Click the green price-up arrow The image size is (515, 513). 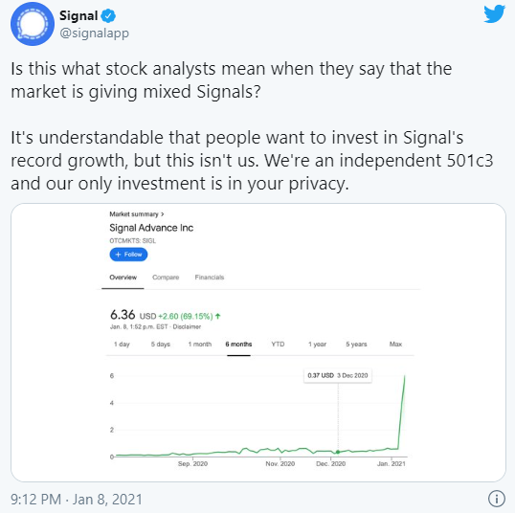point(218,316)
